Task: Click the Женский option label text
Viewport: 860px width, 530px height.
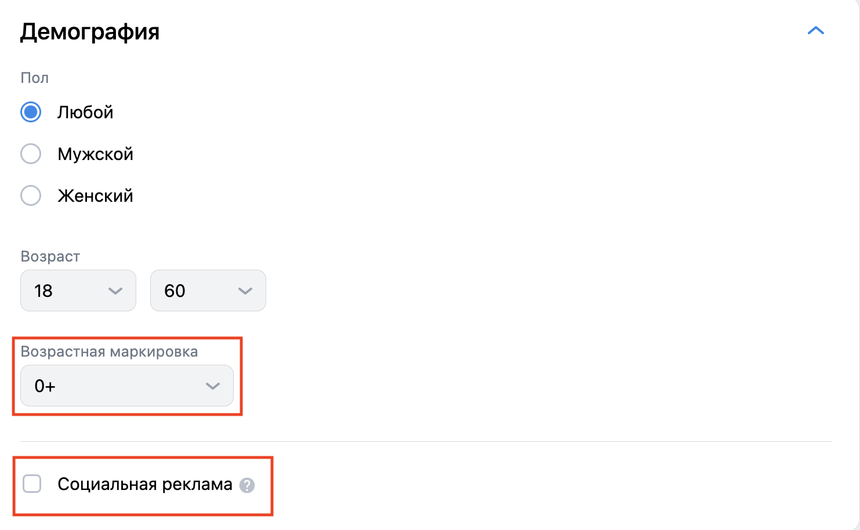Action: pos(95,196)
